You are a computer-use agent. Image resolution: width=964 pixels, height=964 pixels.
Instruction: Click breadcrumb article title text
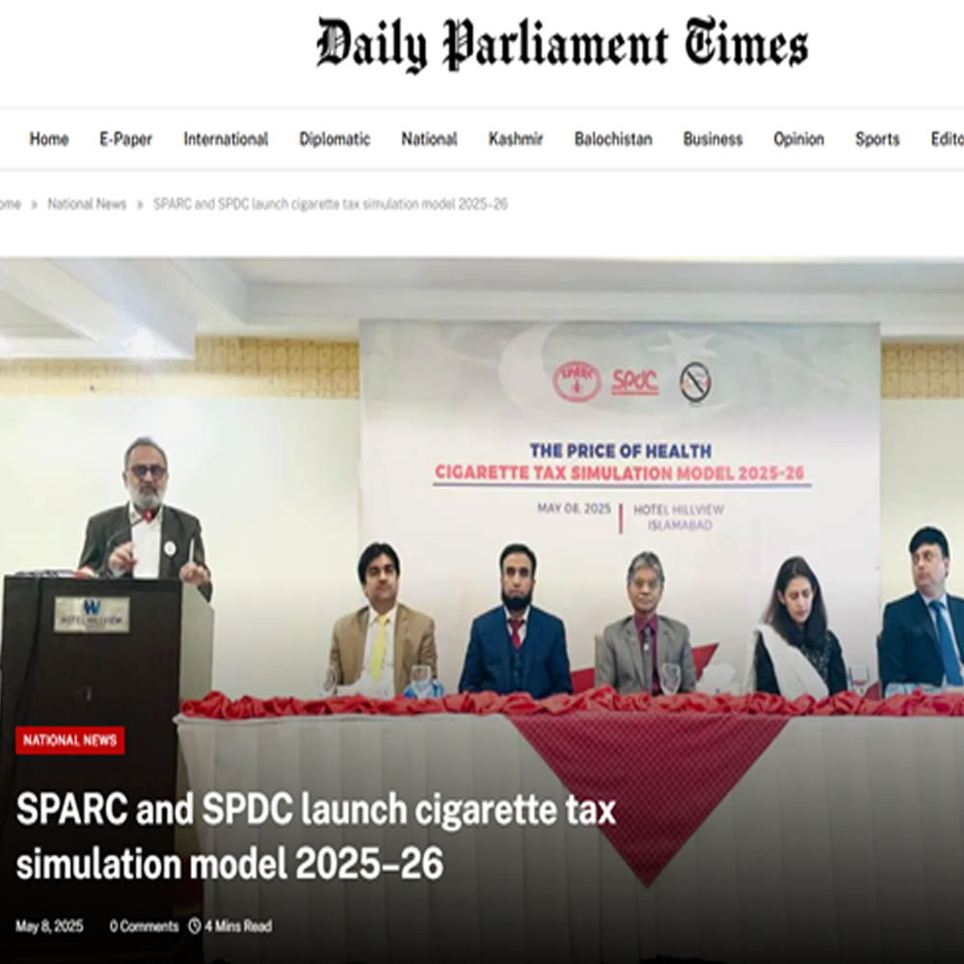330,204
